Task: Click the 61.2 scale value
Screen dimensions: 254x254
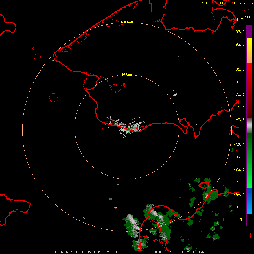Action: coord(240,69)
